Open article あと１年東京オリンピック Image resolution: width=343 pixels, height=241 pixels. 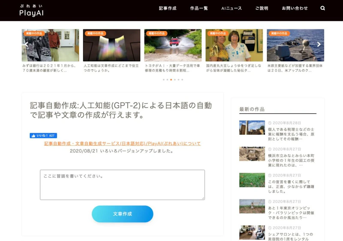[x=291, y=213]
